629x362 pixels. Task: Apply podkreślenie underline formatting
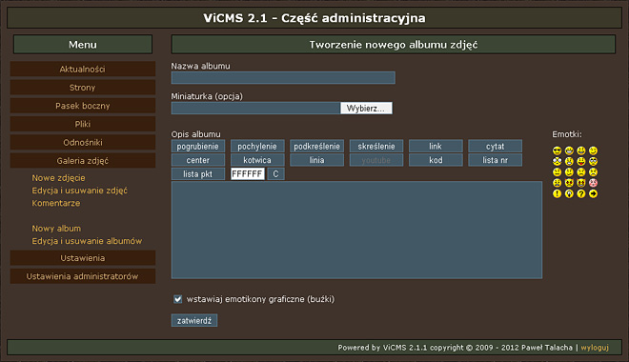(316, 147)
